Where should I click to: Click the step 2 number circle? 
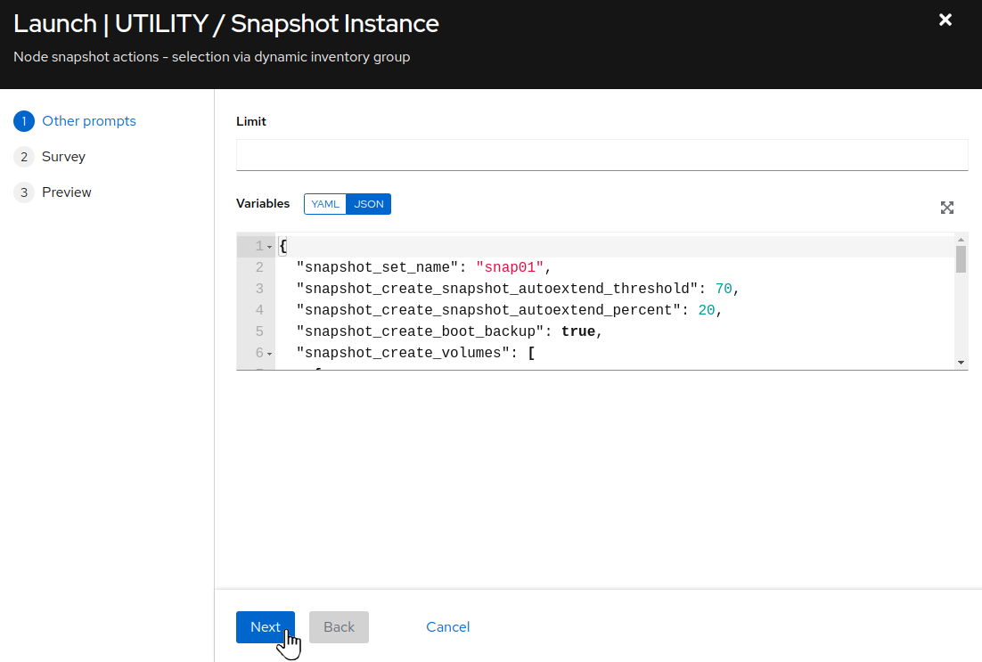24,157
